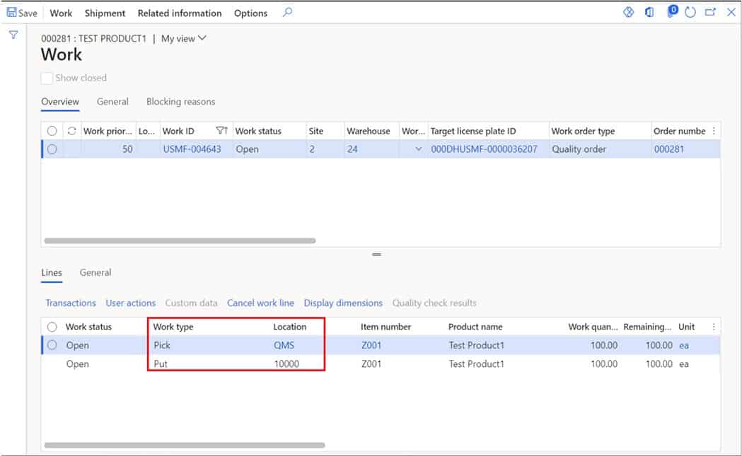The image size is (742, 456).
Task: Click the Work ID filter sort icon
Action: coord(221,131)
